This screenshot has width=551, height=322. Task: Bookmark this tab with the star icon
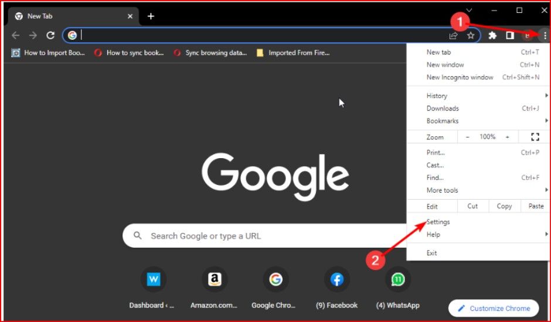[471, 36]
